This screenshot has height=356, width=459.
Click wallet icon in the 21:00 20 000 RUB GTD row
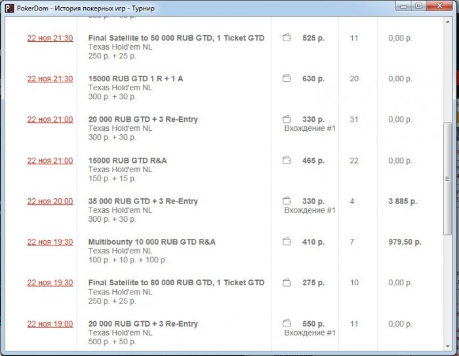point(287,119)
